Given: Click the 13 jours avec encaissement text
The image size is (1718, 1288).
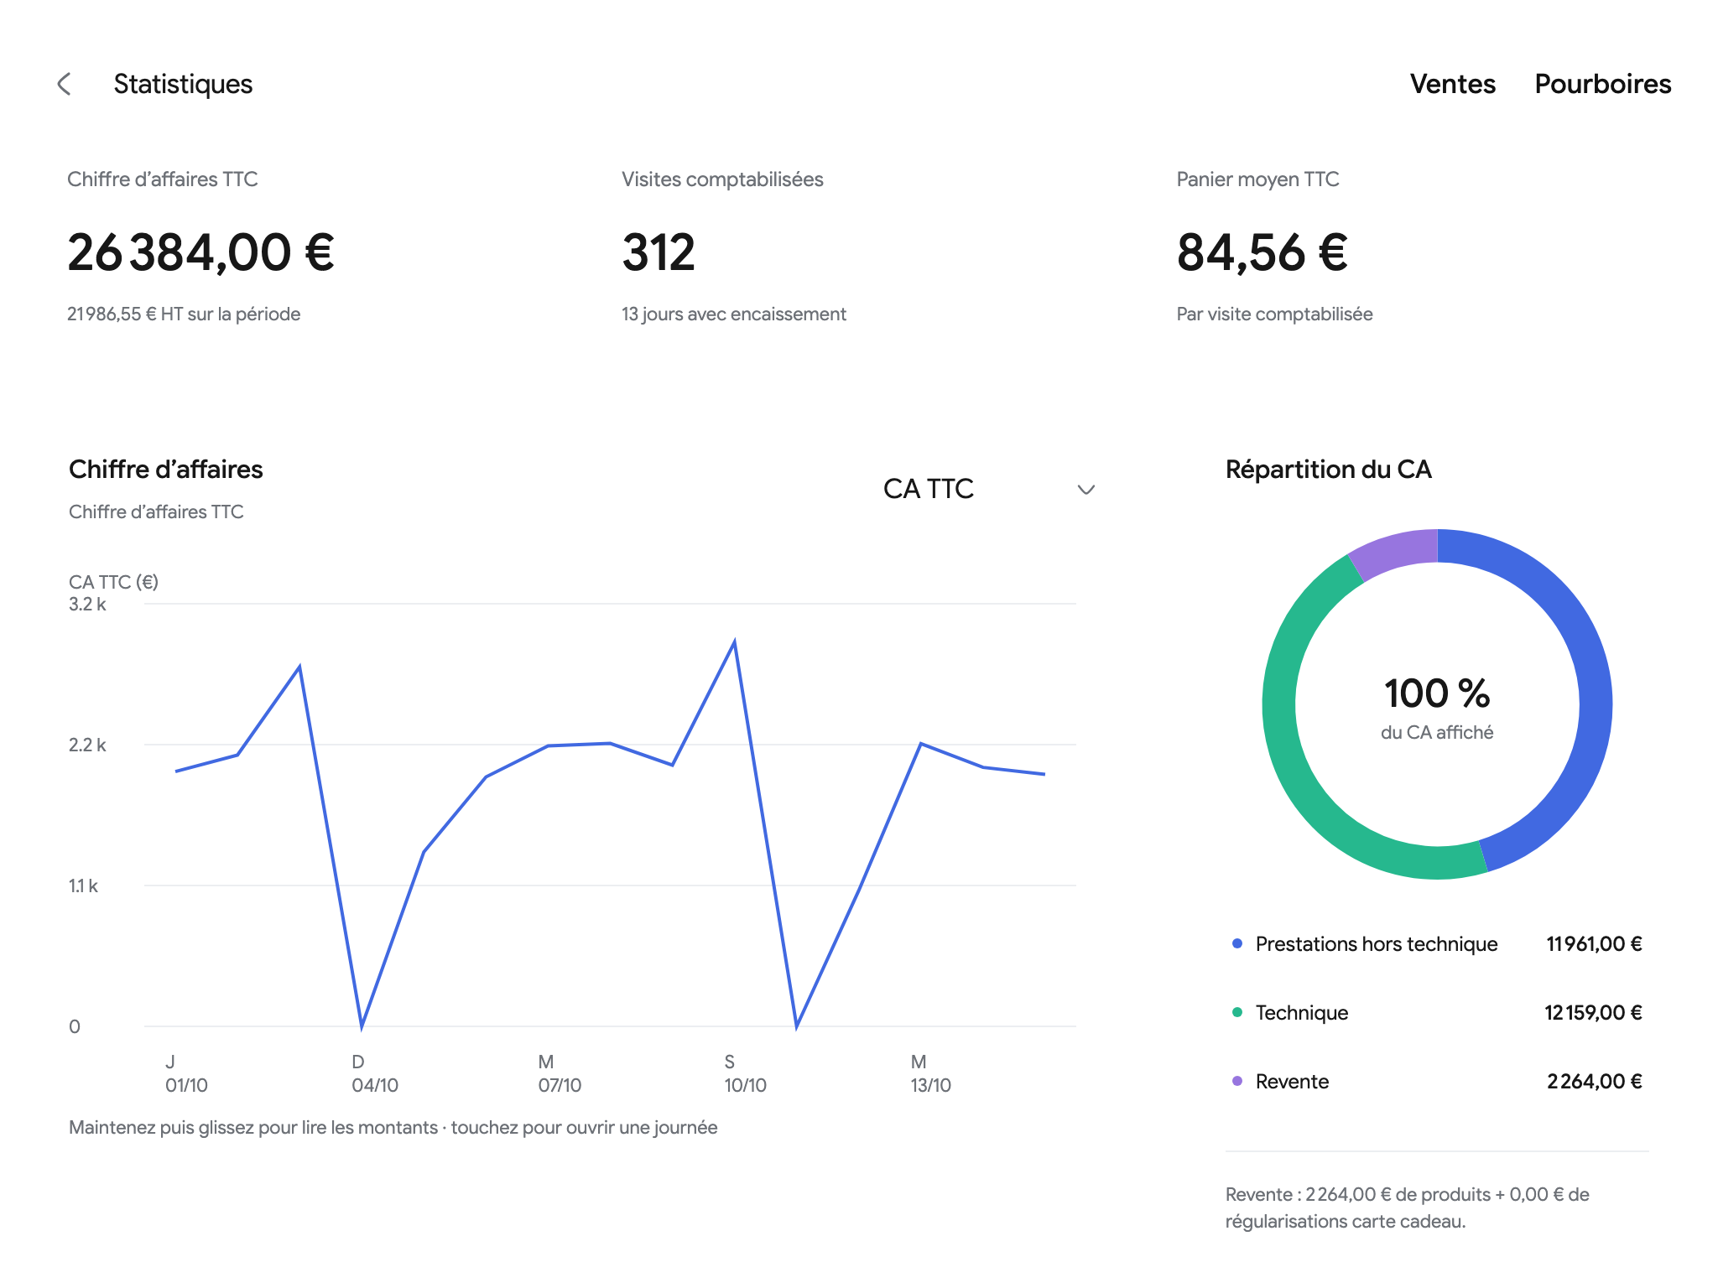Looking at the screenshot, I should pos(733,314).
